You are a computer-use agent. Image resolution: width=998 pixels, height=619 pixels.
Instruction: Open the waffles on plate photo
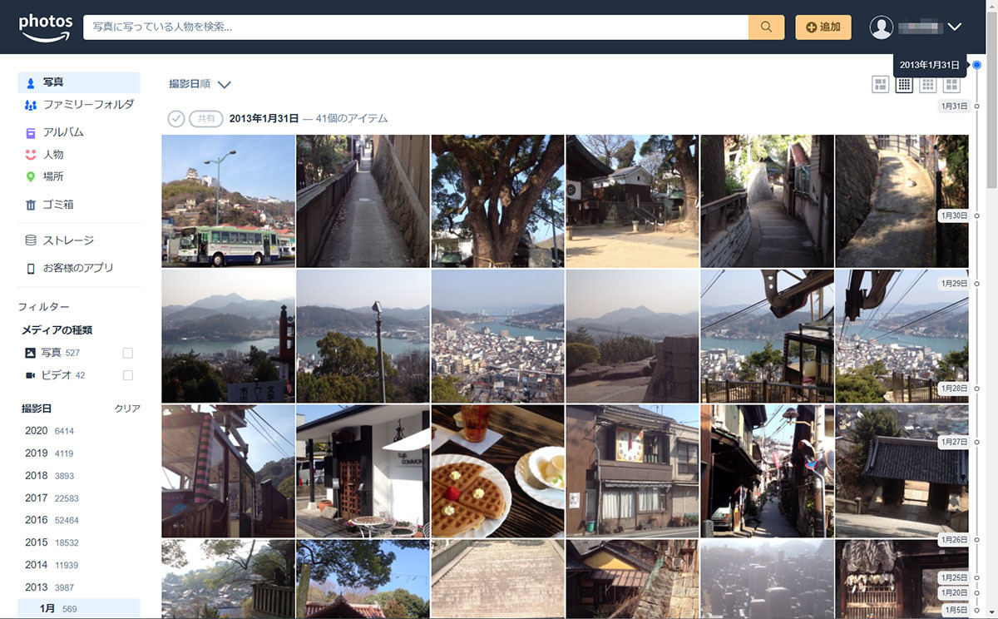coord(497,471)
